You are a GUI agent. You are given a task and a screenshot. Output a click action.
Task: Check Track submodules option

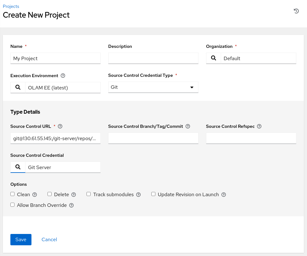(x=89, y=194)
